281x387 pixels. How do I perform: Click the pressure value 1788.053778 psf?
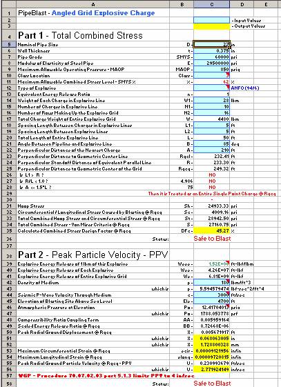pyautogui.click(x=212, y=313)
